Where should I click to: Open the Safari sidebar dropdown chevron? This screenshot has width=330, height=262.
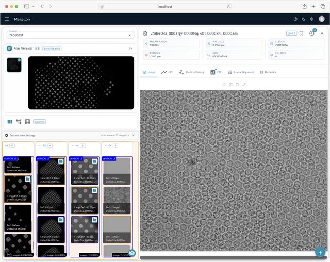[x=34, y=6]
